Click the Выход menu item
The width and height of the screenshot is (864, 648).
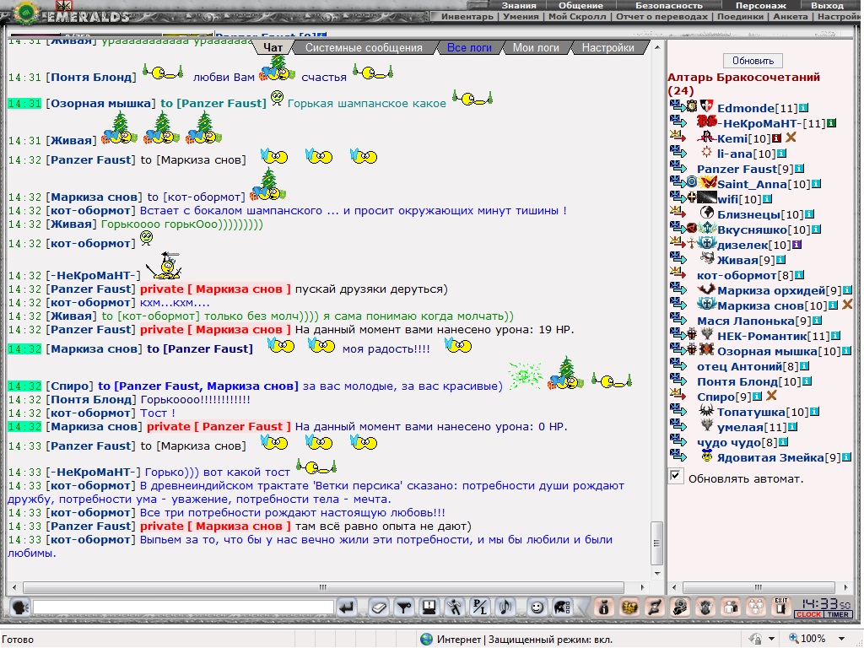pyautogui.click(x=827, y=6)
